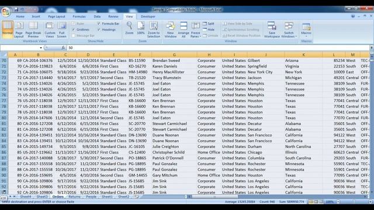Open the Switch Windows dropdown

pyautogui.click(x=289, y=29)
